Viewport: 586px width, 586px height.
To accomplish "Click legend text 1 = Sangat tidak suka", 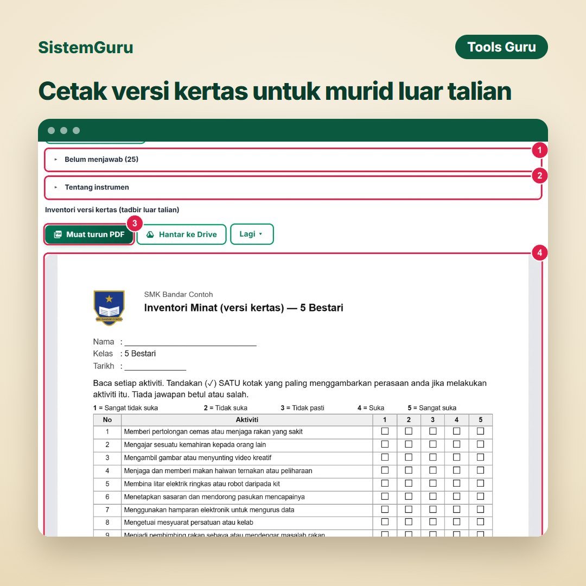I will (125, 407).
